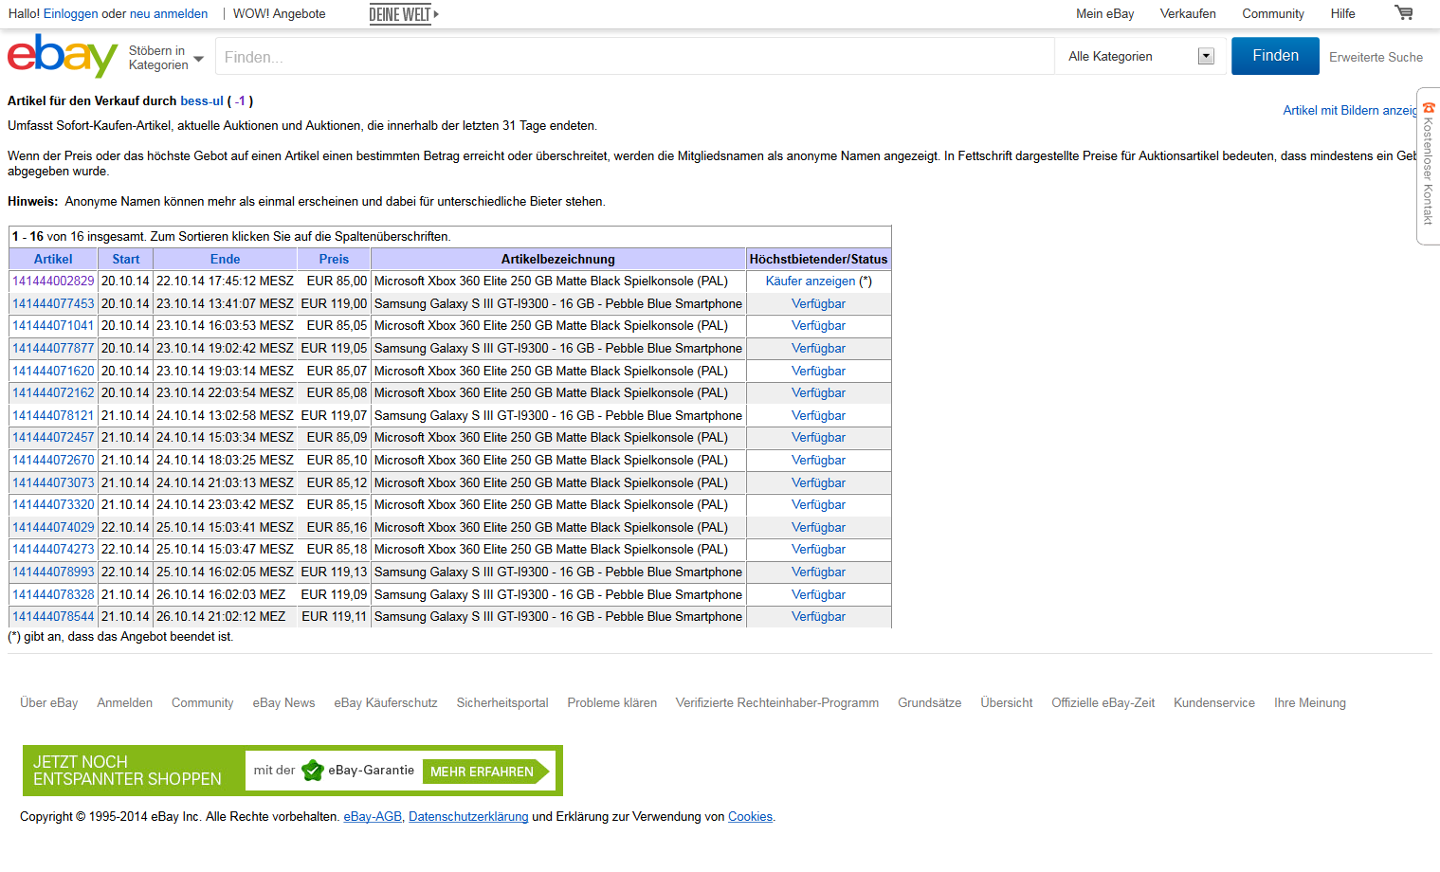Open item number 141444002829
Image resolution: width=1440 pixels, height=872 pixels.
point(53,281)
